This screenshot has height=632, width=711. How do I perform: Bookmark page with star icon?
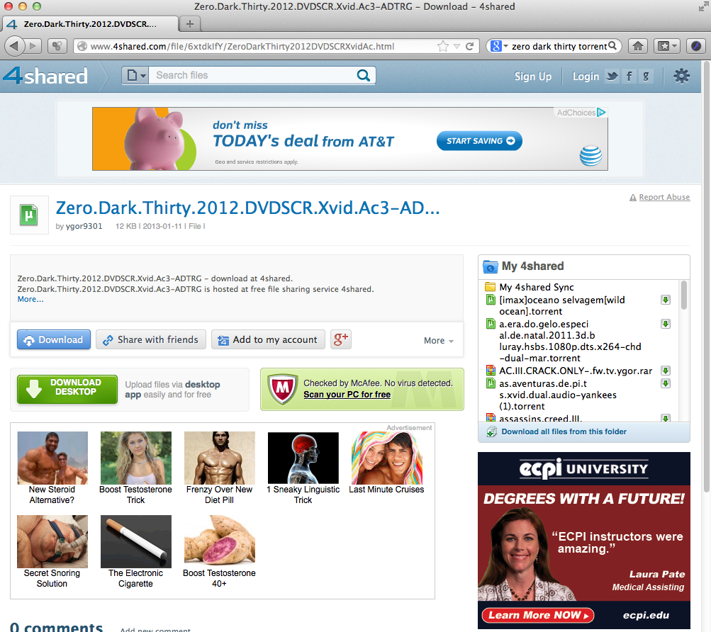point(443,46)
